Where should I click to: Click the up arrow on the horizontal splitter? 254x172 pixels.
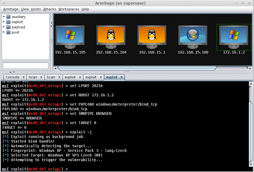pyautogui.click(x=11, y=72)
